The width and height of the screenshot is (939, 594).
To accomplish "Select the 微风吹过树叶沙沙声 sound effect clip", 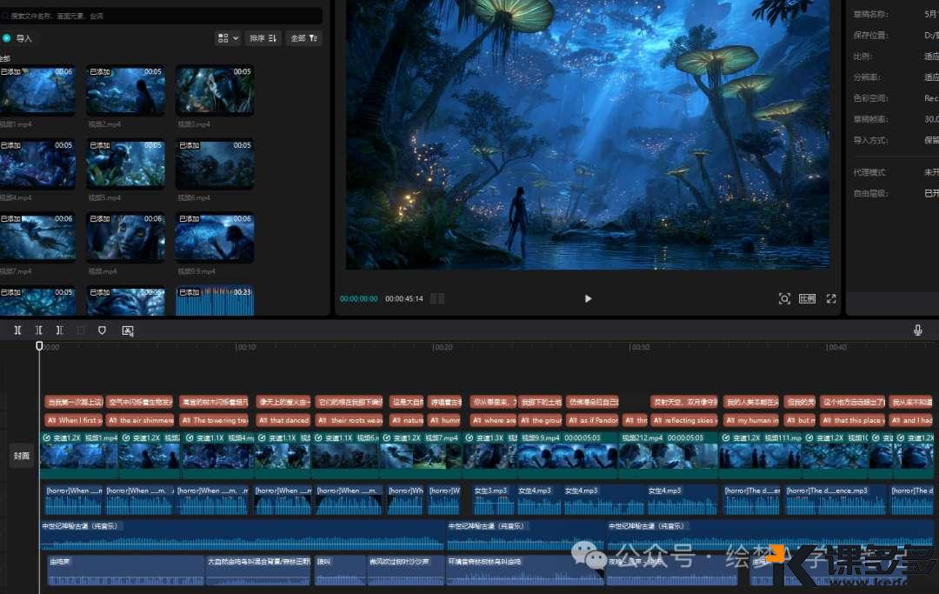I will [x=405, y=570].
